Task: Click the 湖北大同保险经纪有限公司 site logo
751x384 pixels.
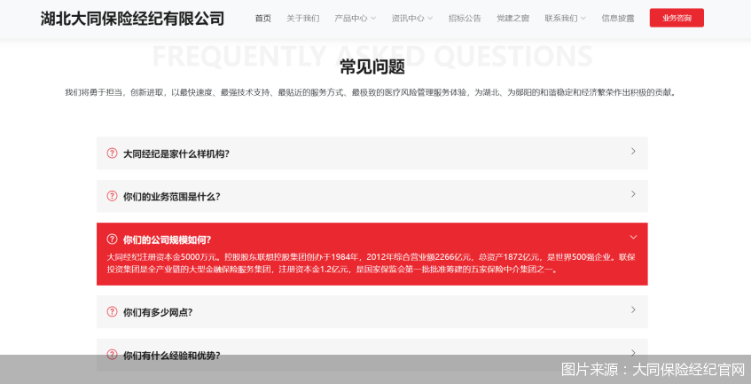Action: pos(132,19)
